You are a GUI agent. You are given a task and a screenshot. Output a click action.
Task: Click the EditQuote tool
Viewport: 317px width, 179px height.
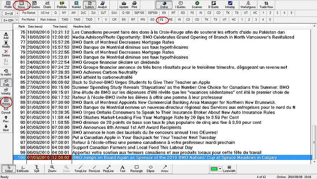coord(23,169)
